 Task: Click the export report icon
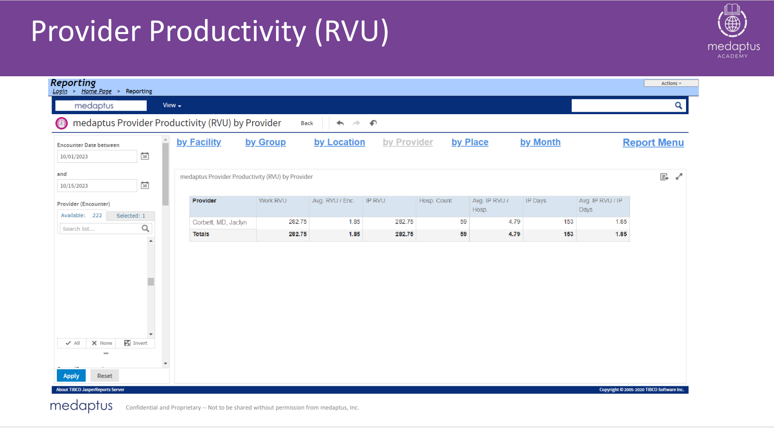(664, 177)
